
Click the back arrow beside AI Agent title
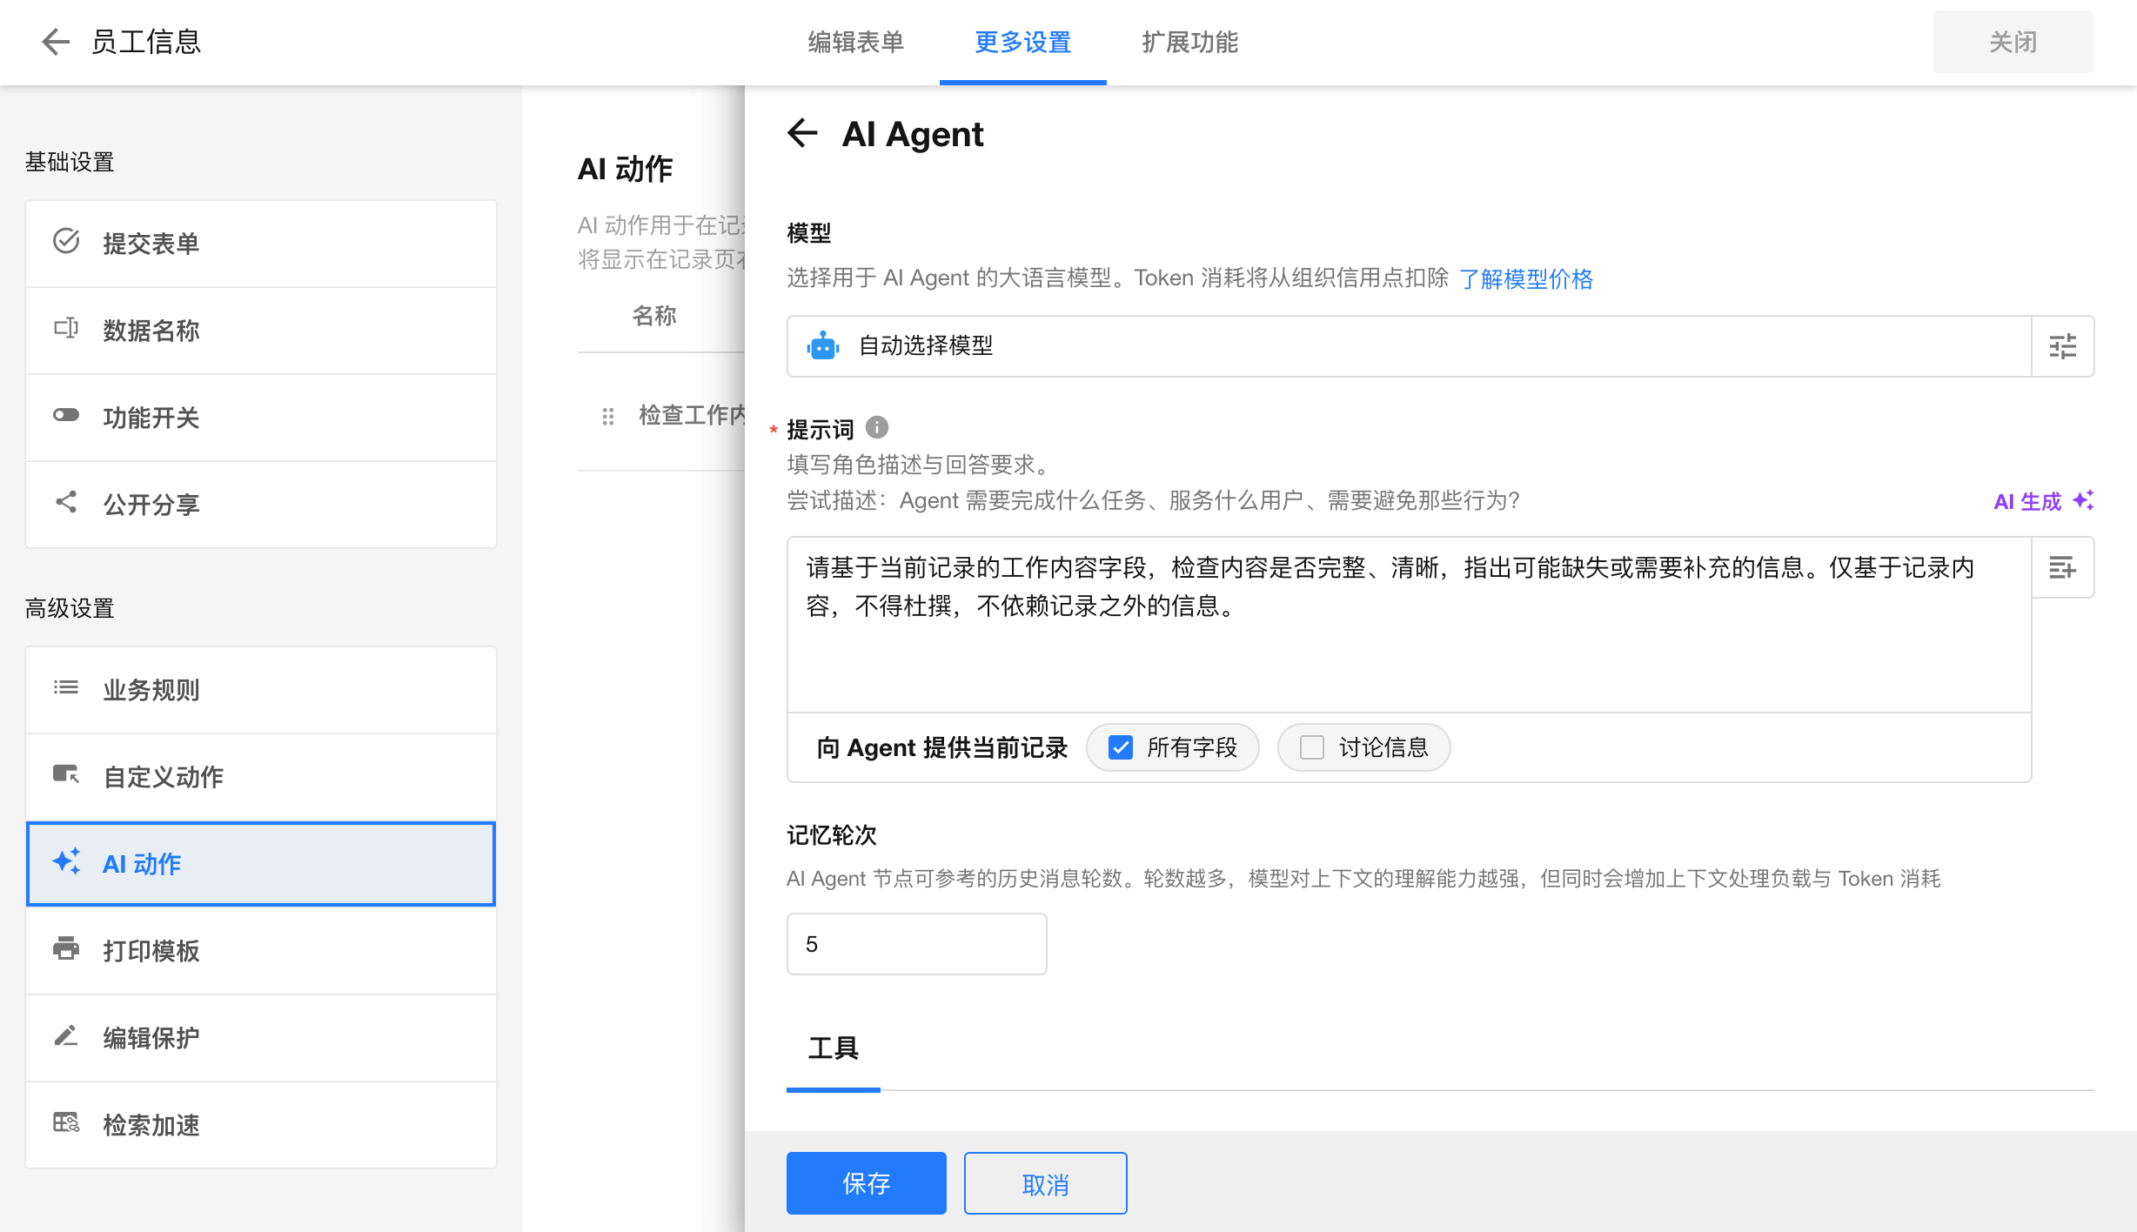[802, 133]
